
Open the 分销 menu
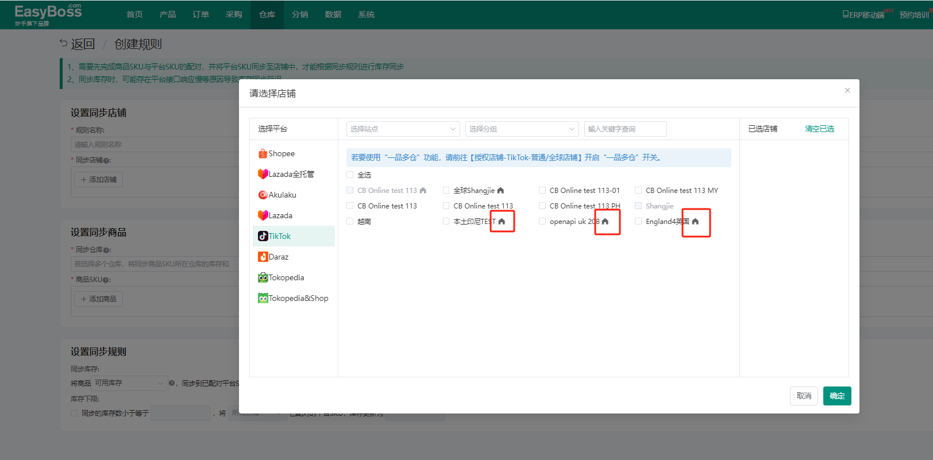click(300, 14)
